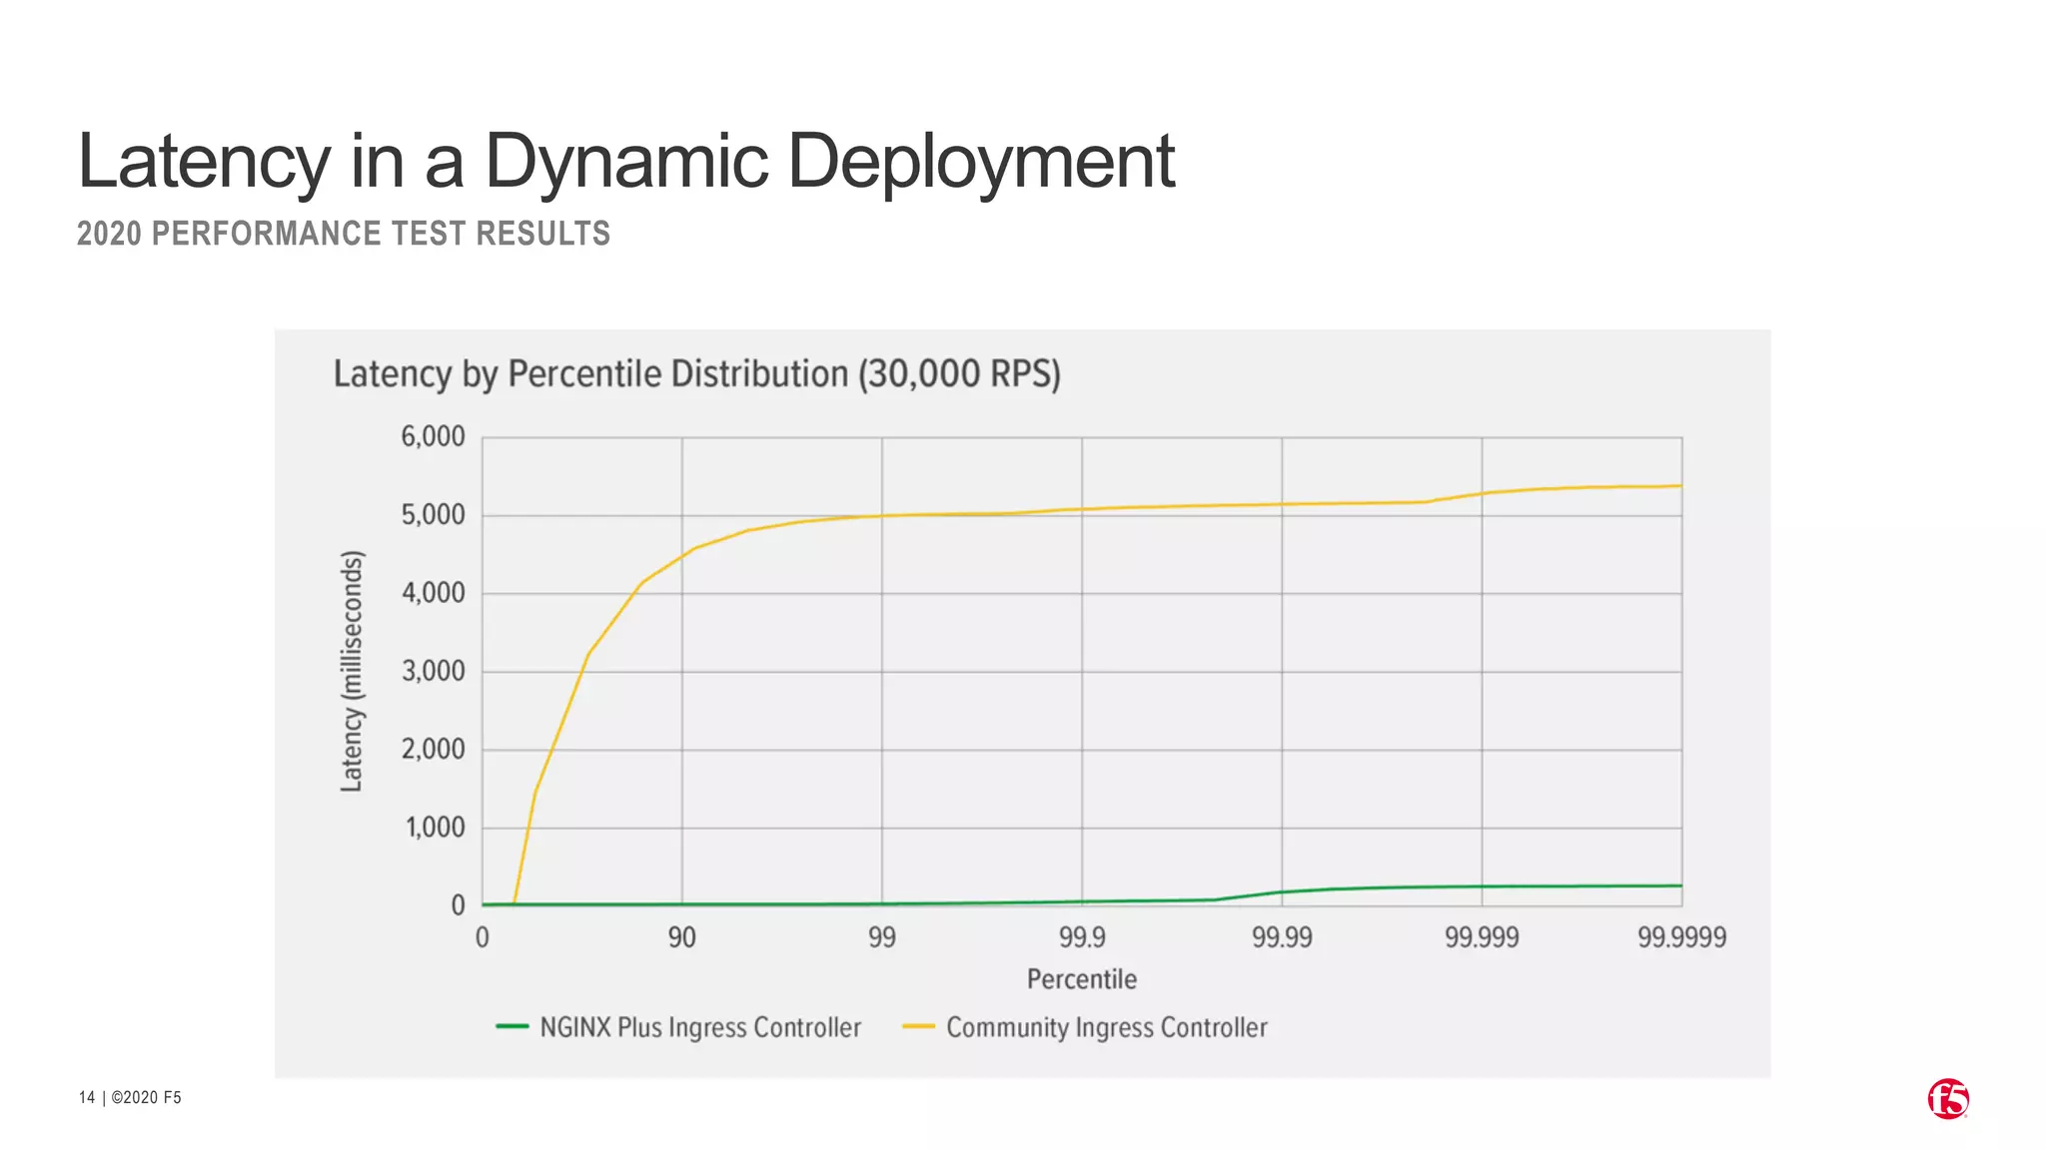
Task: Click the 6,000 latency axis label
Action: click(x=433, y=436)
